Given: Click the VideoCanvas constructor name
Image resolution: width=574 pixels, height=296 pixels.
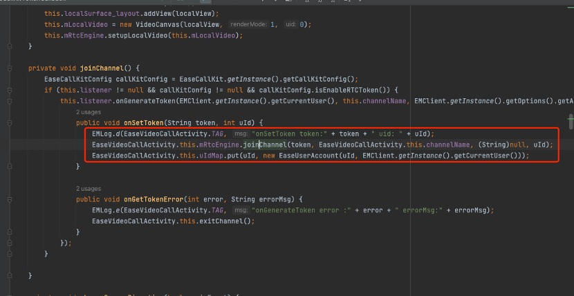Looking at the screenshot, I should click(158, 24).
